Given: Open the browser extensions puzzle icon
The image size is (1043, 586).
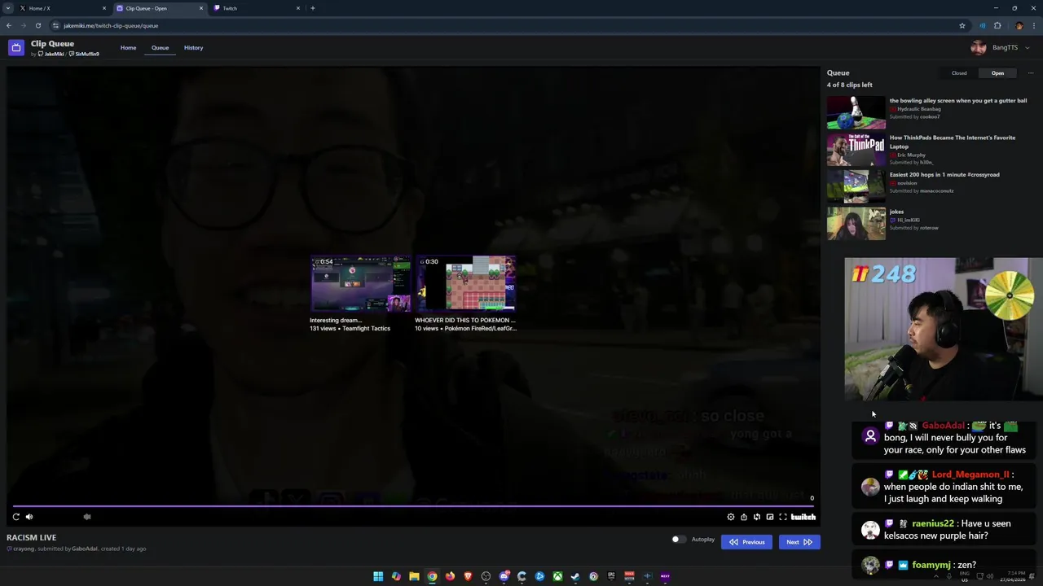Looking at the screenshot, I should point(997,25).
